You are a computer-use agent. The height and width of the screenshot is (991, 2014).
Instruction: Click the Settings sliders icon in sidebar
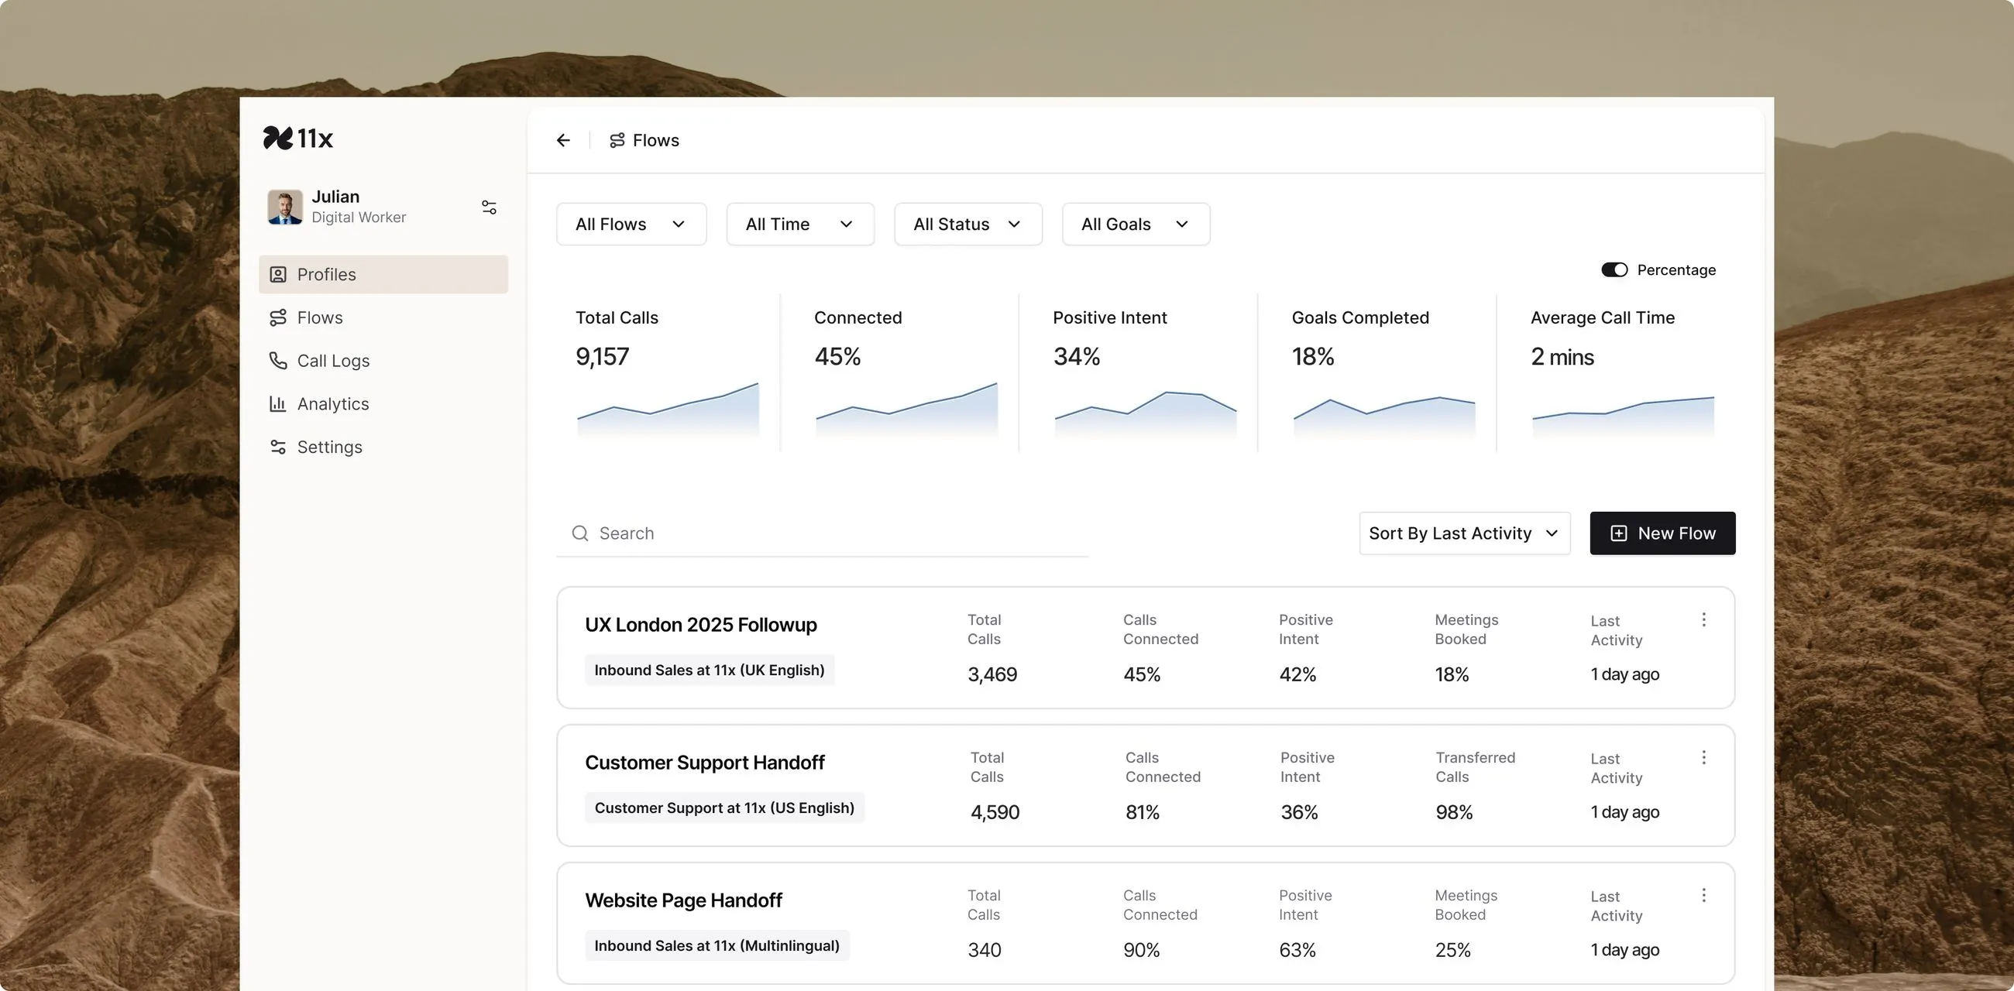point(277,446)
